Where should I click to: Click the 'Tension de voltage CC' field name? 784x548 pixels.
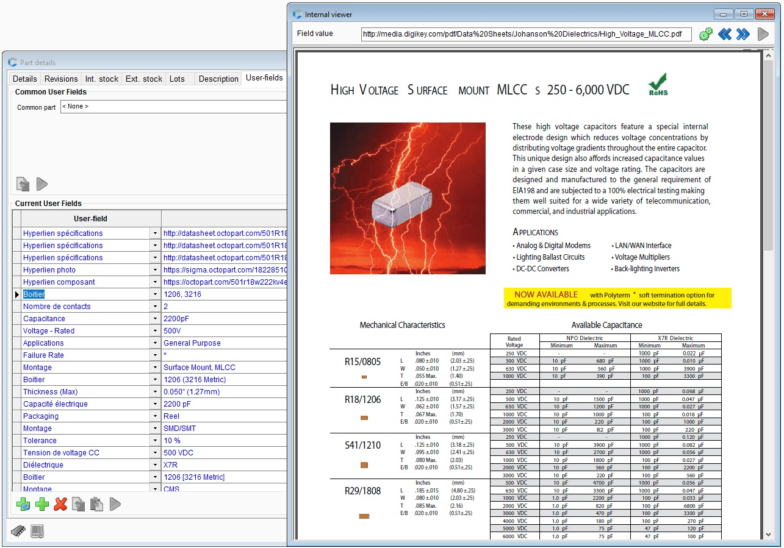(61, 453)
